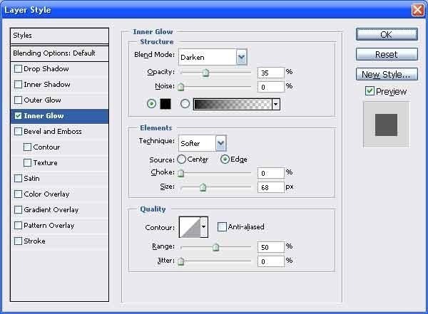Screen dimensions: 428x314
Task: Enable the Drop Shadow checkbox
Action: (18, 68)
